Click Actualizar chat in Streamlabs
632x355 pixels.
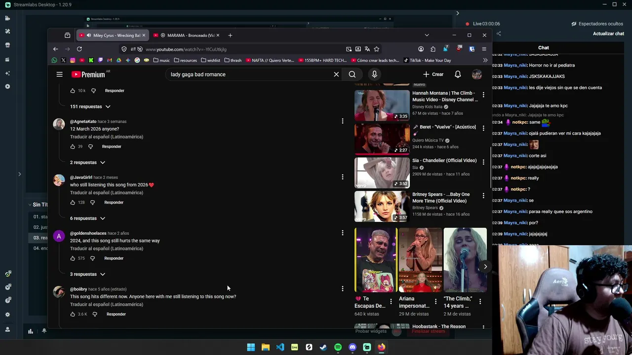click(x=608, y=34)
